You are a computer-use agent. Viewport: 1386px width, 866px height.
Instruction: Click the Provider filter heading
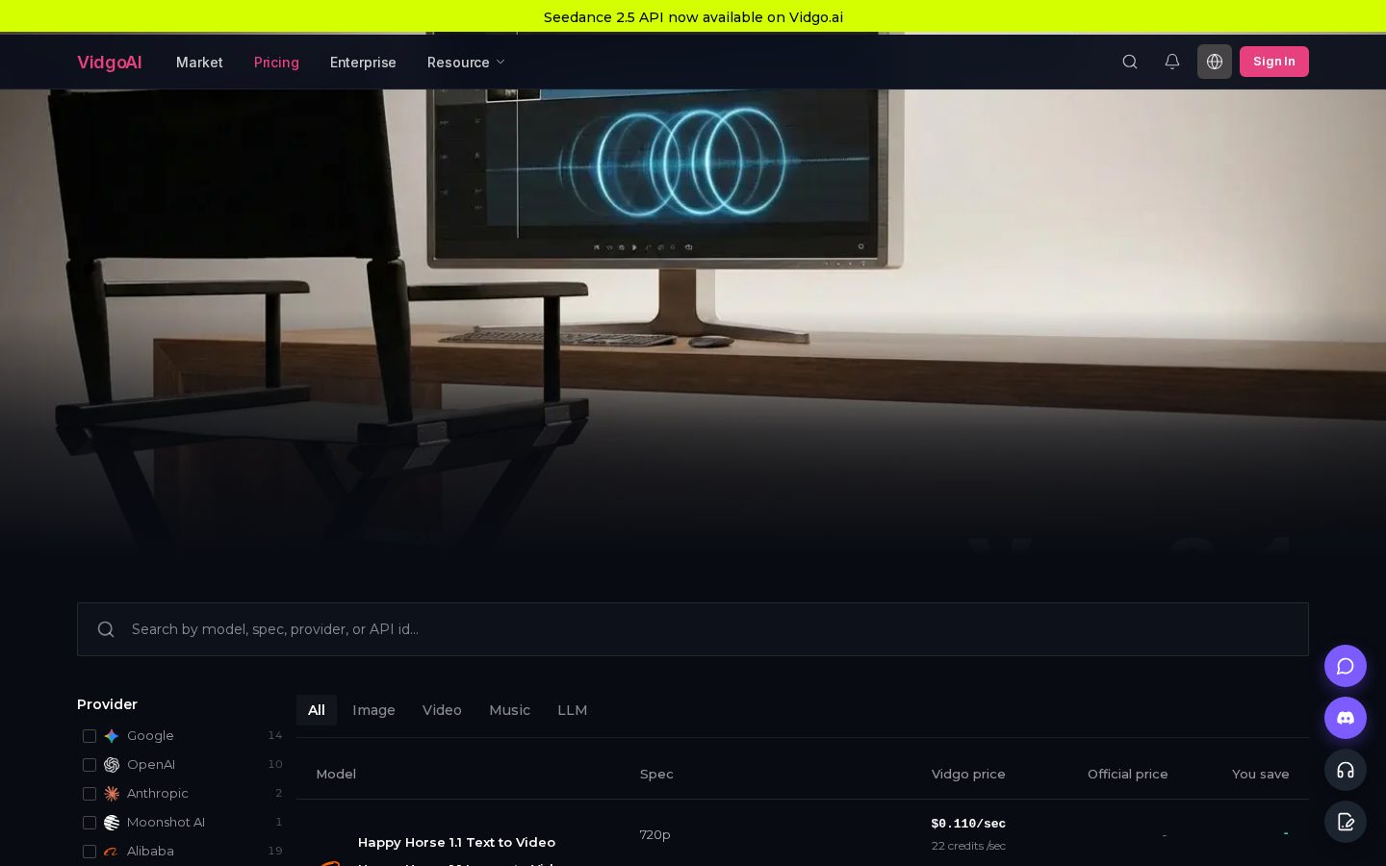tap(107, 704)
